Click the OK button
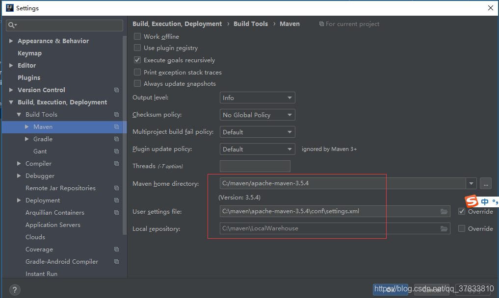Viewport: 499px width, 298px height. click(x=391, y=290)
